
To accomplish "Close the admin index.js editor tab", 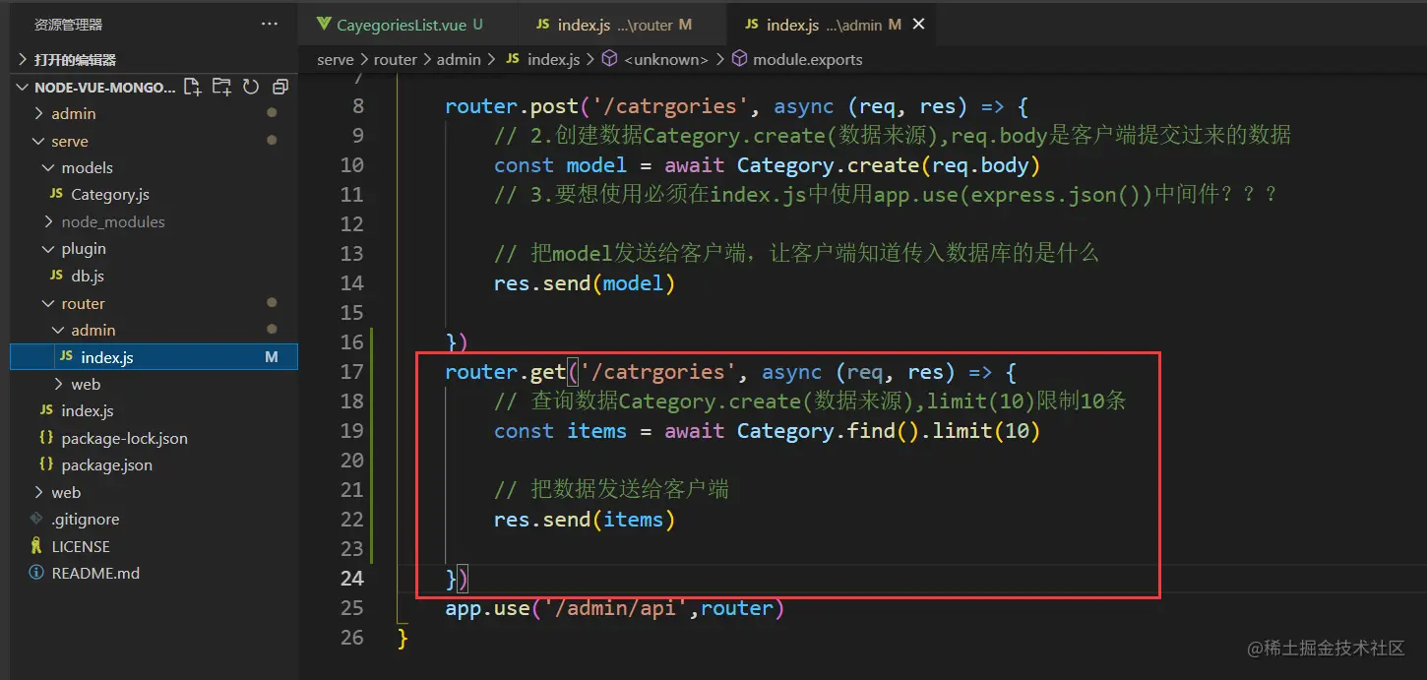I will coord(918,24).
